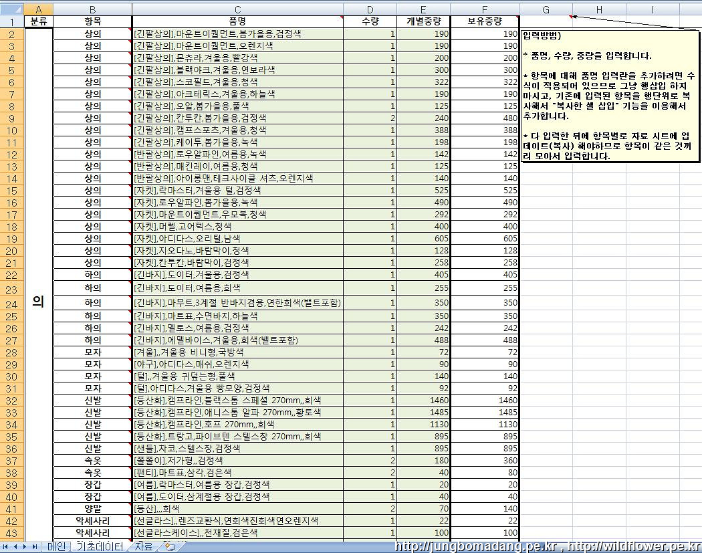Viewport: 702px width, 553px height.
Task: Jump to first sheet tab arrow
Action: [x=5, y=547]
